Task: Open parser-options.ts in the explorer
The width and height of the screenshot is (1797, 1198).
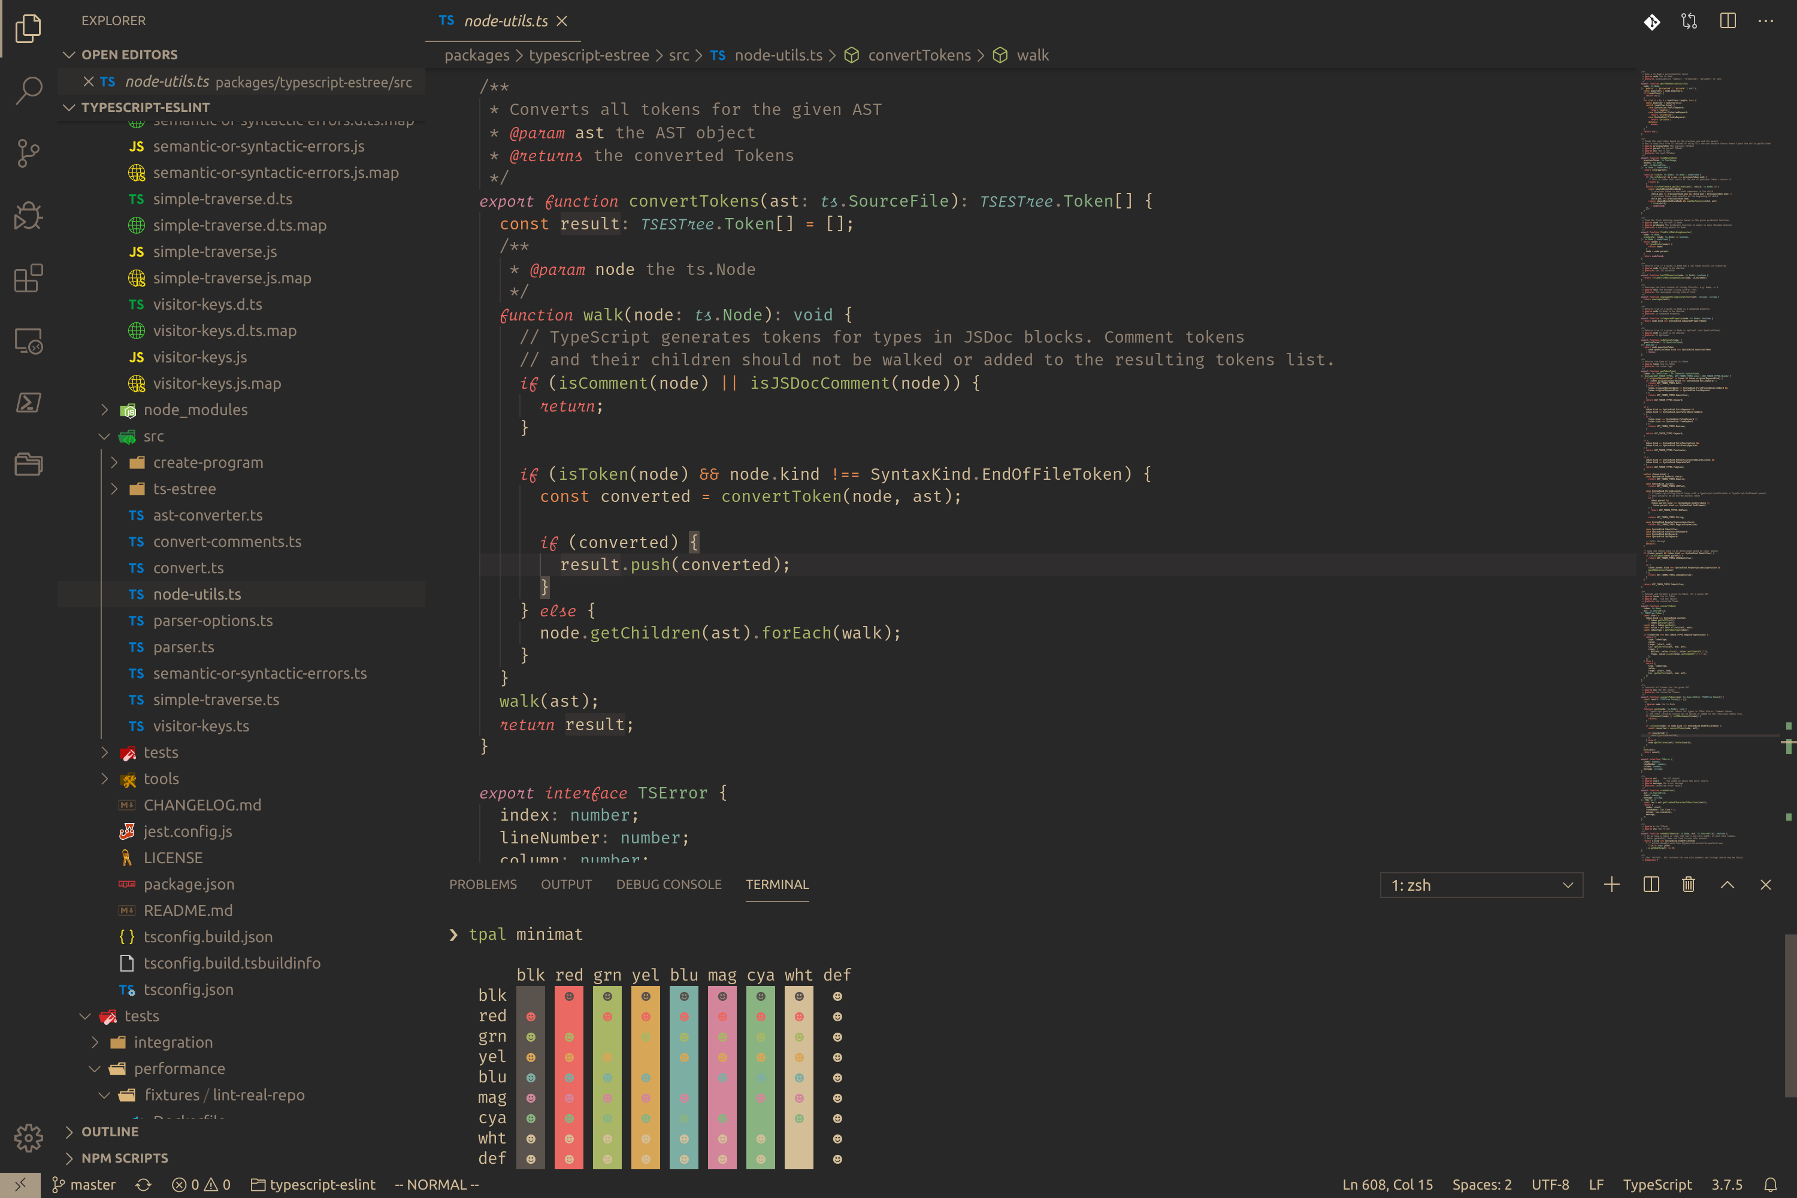Action: (213, 621)
